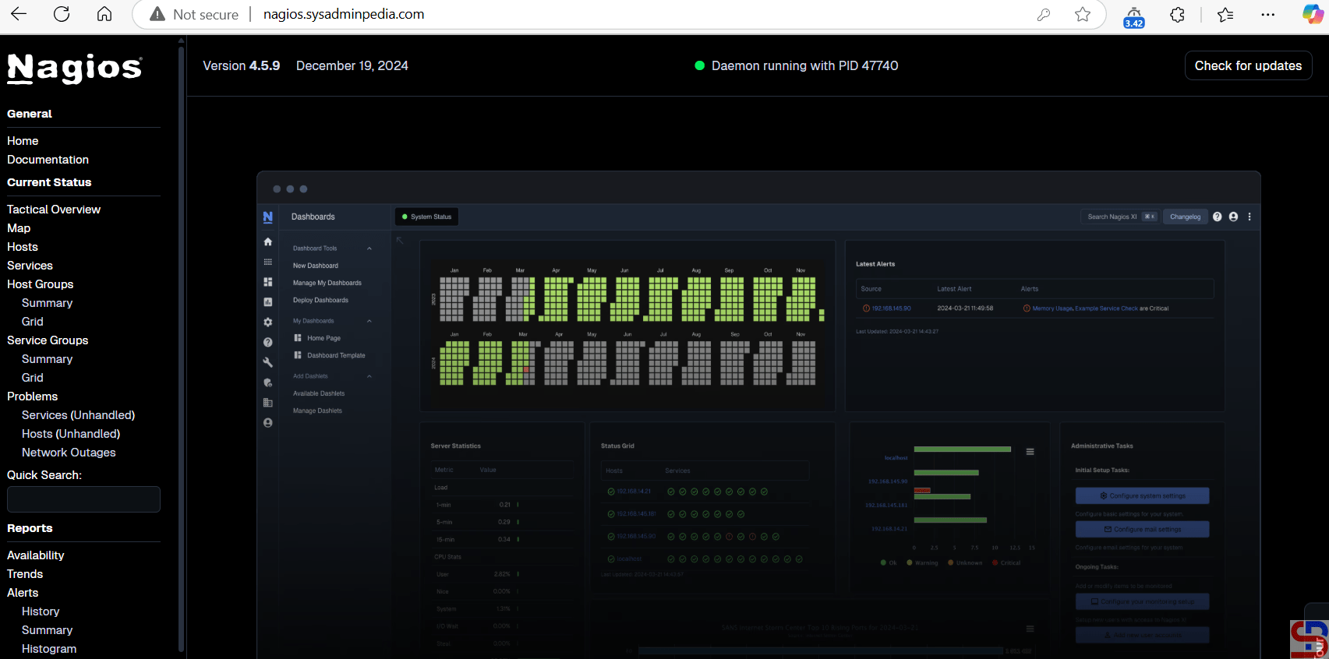Open the password key icon in address bar
Screen dimensions: 1329x659
(x=1043, y=14)
